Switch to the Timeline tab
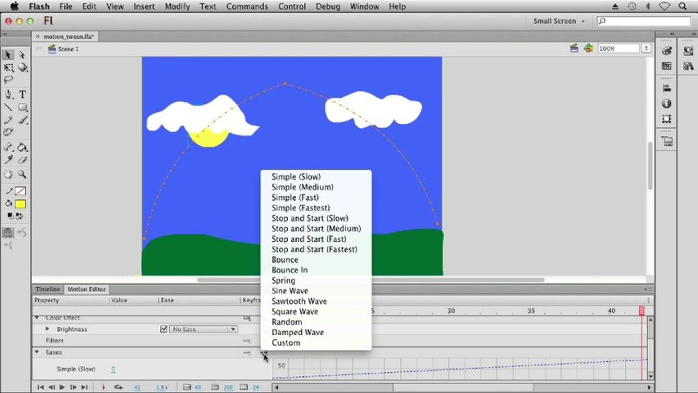698x393 pixels. click(x=47, y=289)
